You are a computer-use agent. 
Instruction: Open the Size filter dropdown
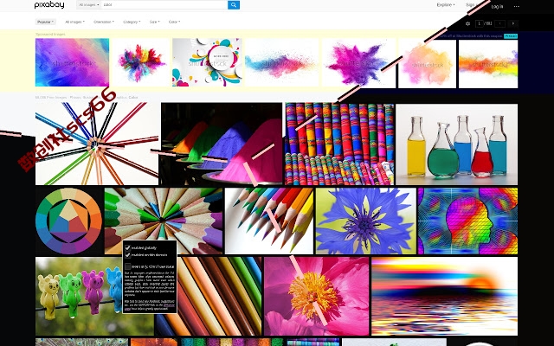(154, 22)
